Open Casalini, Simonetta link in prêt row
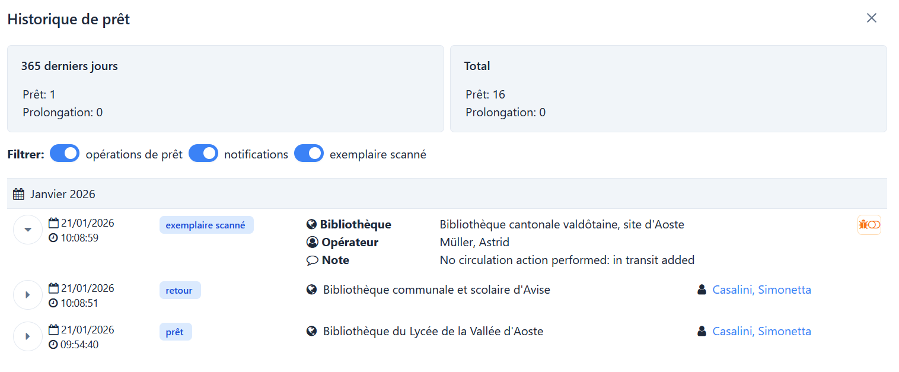This screenshot has height=372, width=899. pos(761,332)
